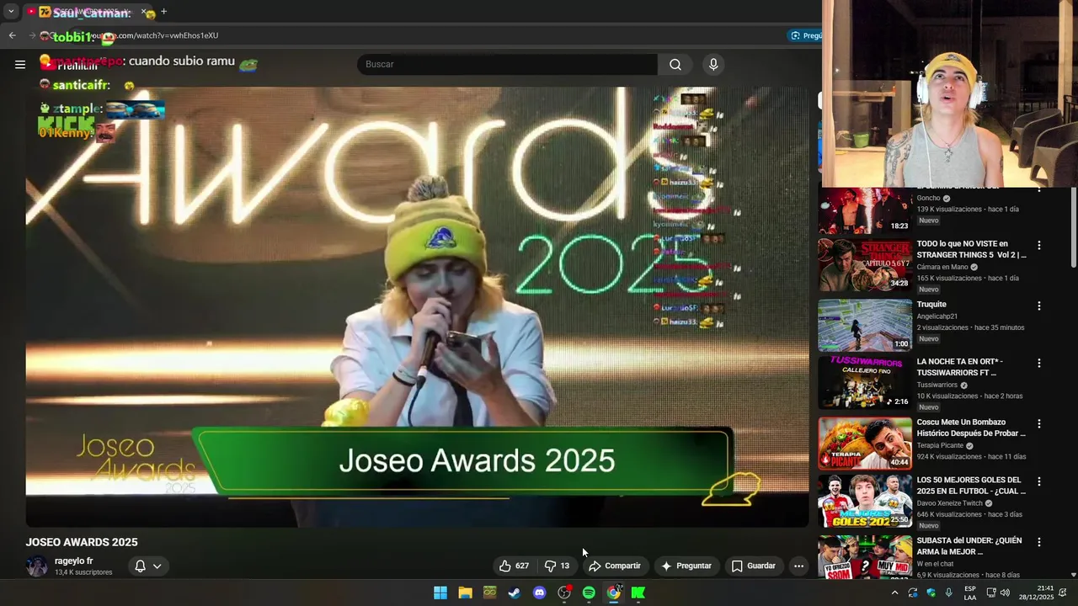This screenshot has height=606, width=1078.
Task: Go forward in browser history
Action: tap(32, 35)
